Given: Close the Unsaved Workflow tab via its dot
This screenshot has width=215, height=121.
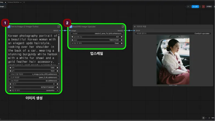Looking at the screenshot, I should coord(21,2).
